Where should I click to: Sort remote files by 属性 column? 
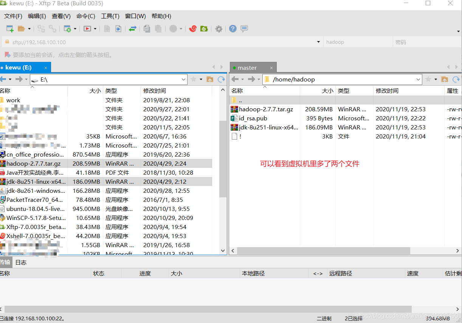pyautogui.click(x=453, y=91)
